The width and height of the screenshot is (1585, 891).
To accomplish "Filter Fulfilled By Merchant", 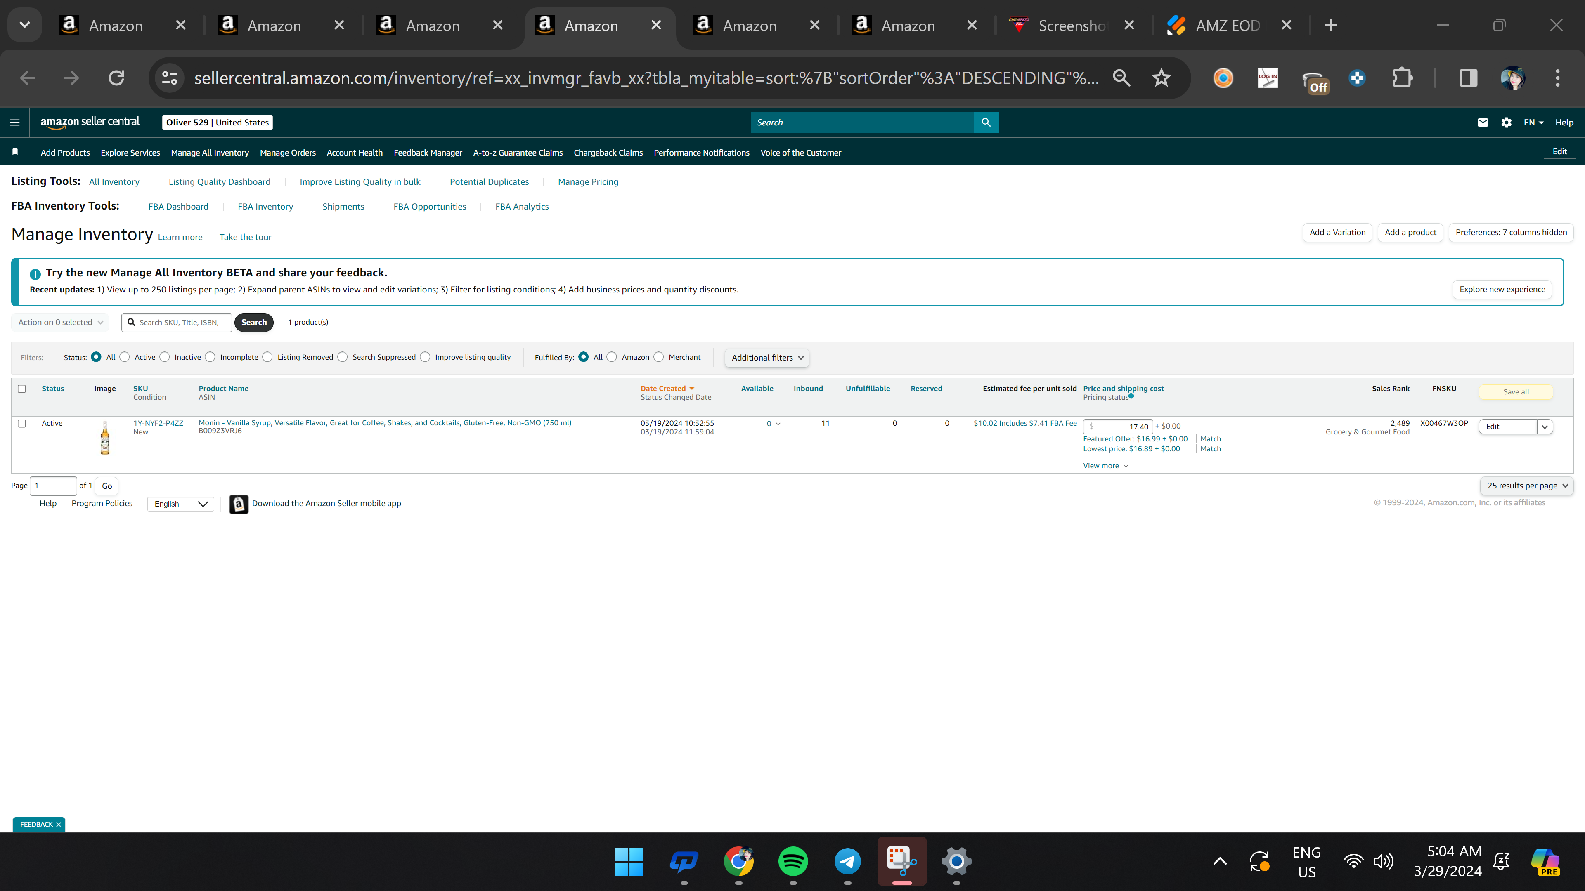I will click(x=659, y=357).
